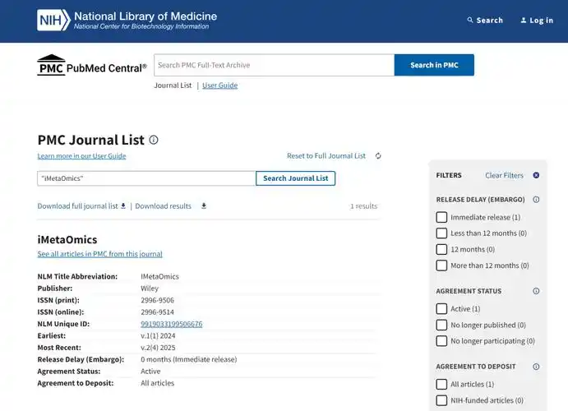
Task: Tick the All articles deposit checkbox
Action: [x=442, y=385]
